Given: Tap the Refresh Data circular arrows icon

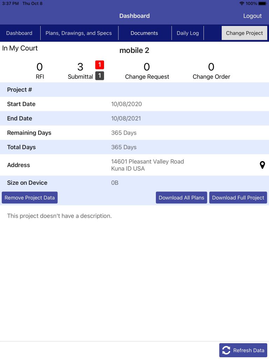Looking at the screenshot, I should coord(226,350).
